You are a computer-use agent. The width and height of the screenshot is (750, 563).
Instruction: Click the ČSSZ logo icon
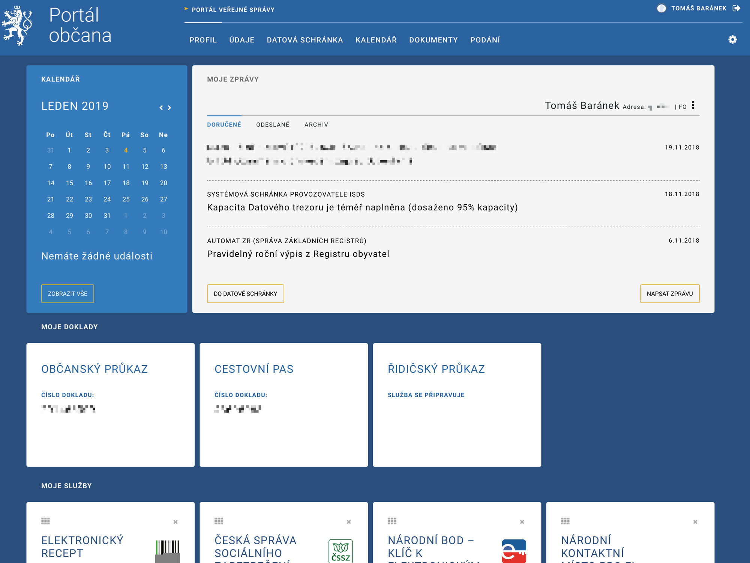click(x=340, y=551)
